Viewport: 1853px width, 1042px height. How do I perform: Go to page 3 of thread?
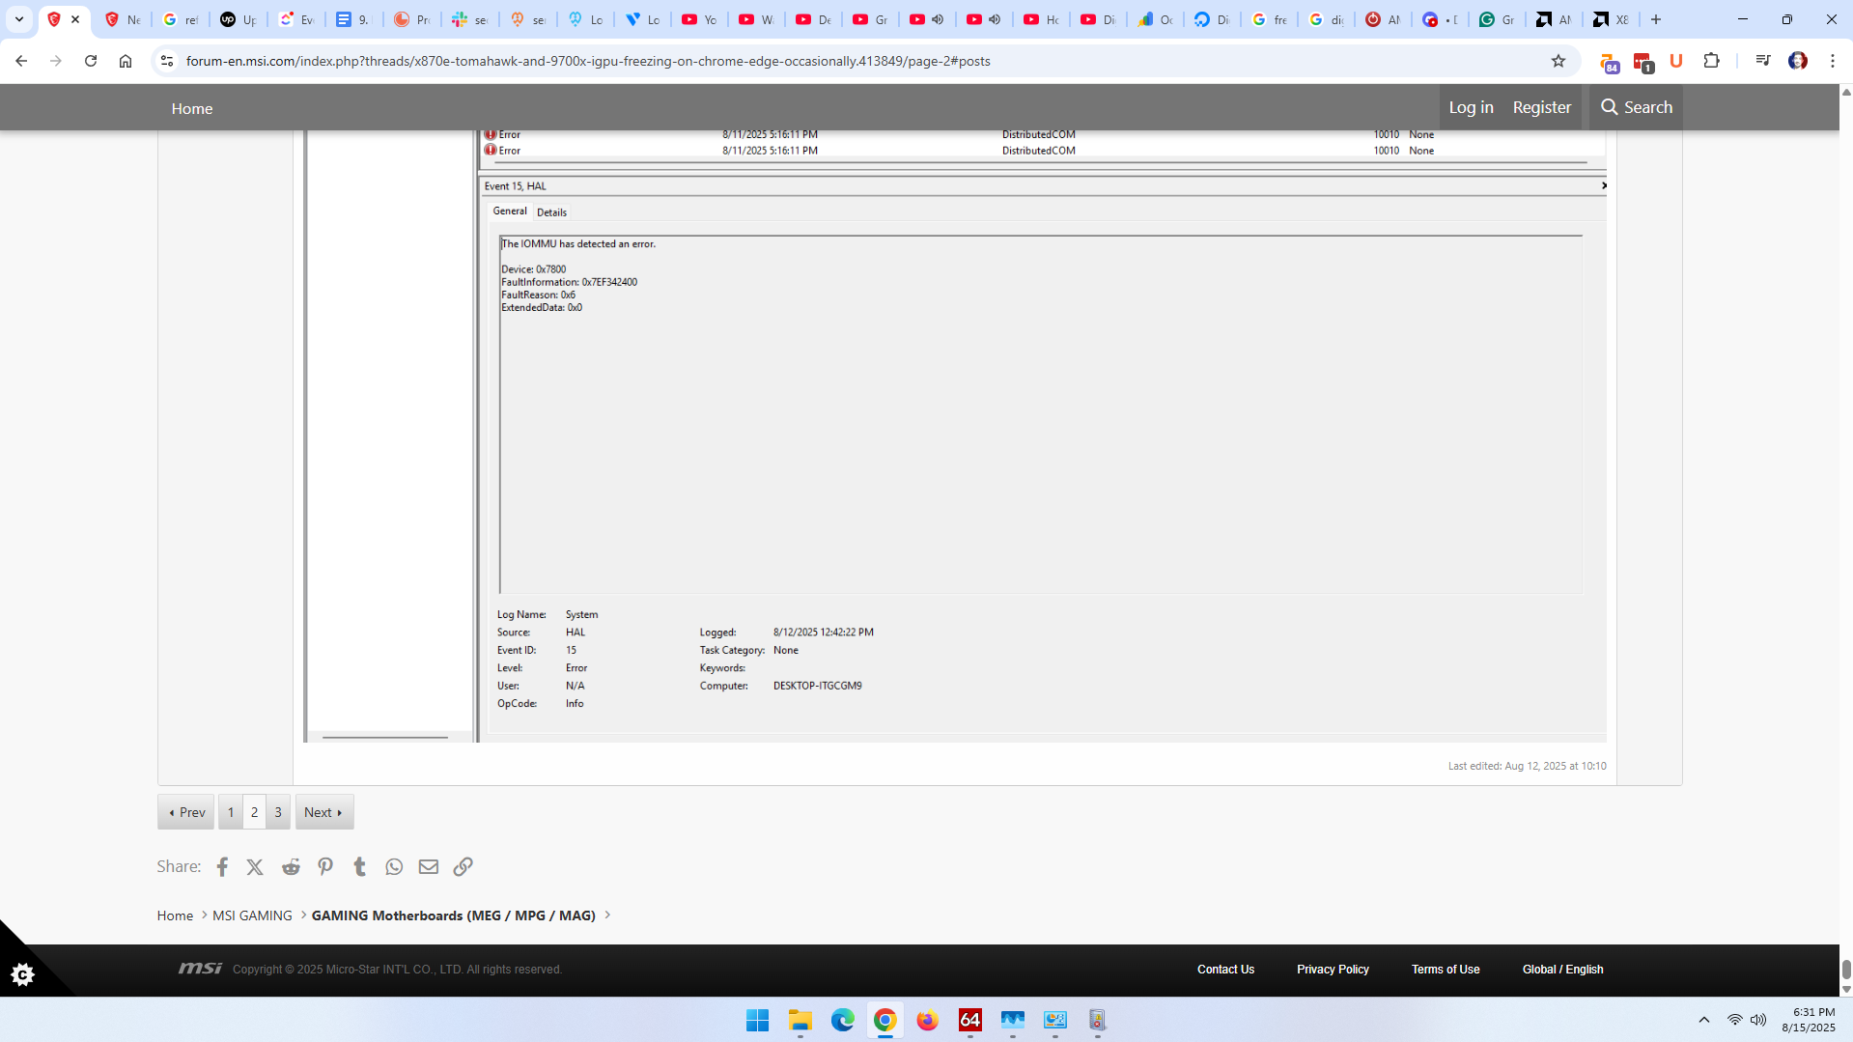pos(278,812)
